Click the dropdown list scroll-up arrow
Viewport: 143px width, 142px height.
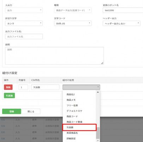pyautogui.click(x=98, y=92)
